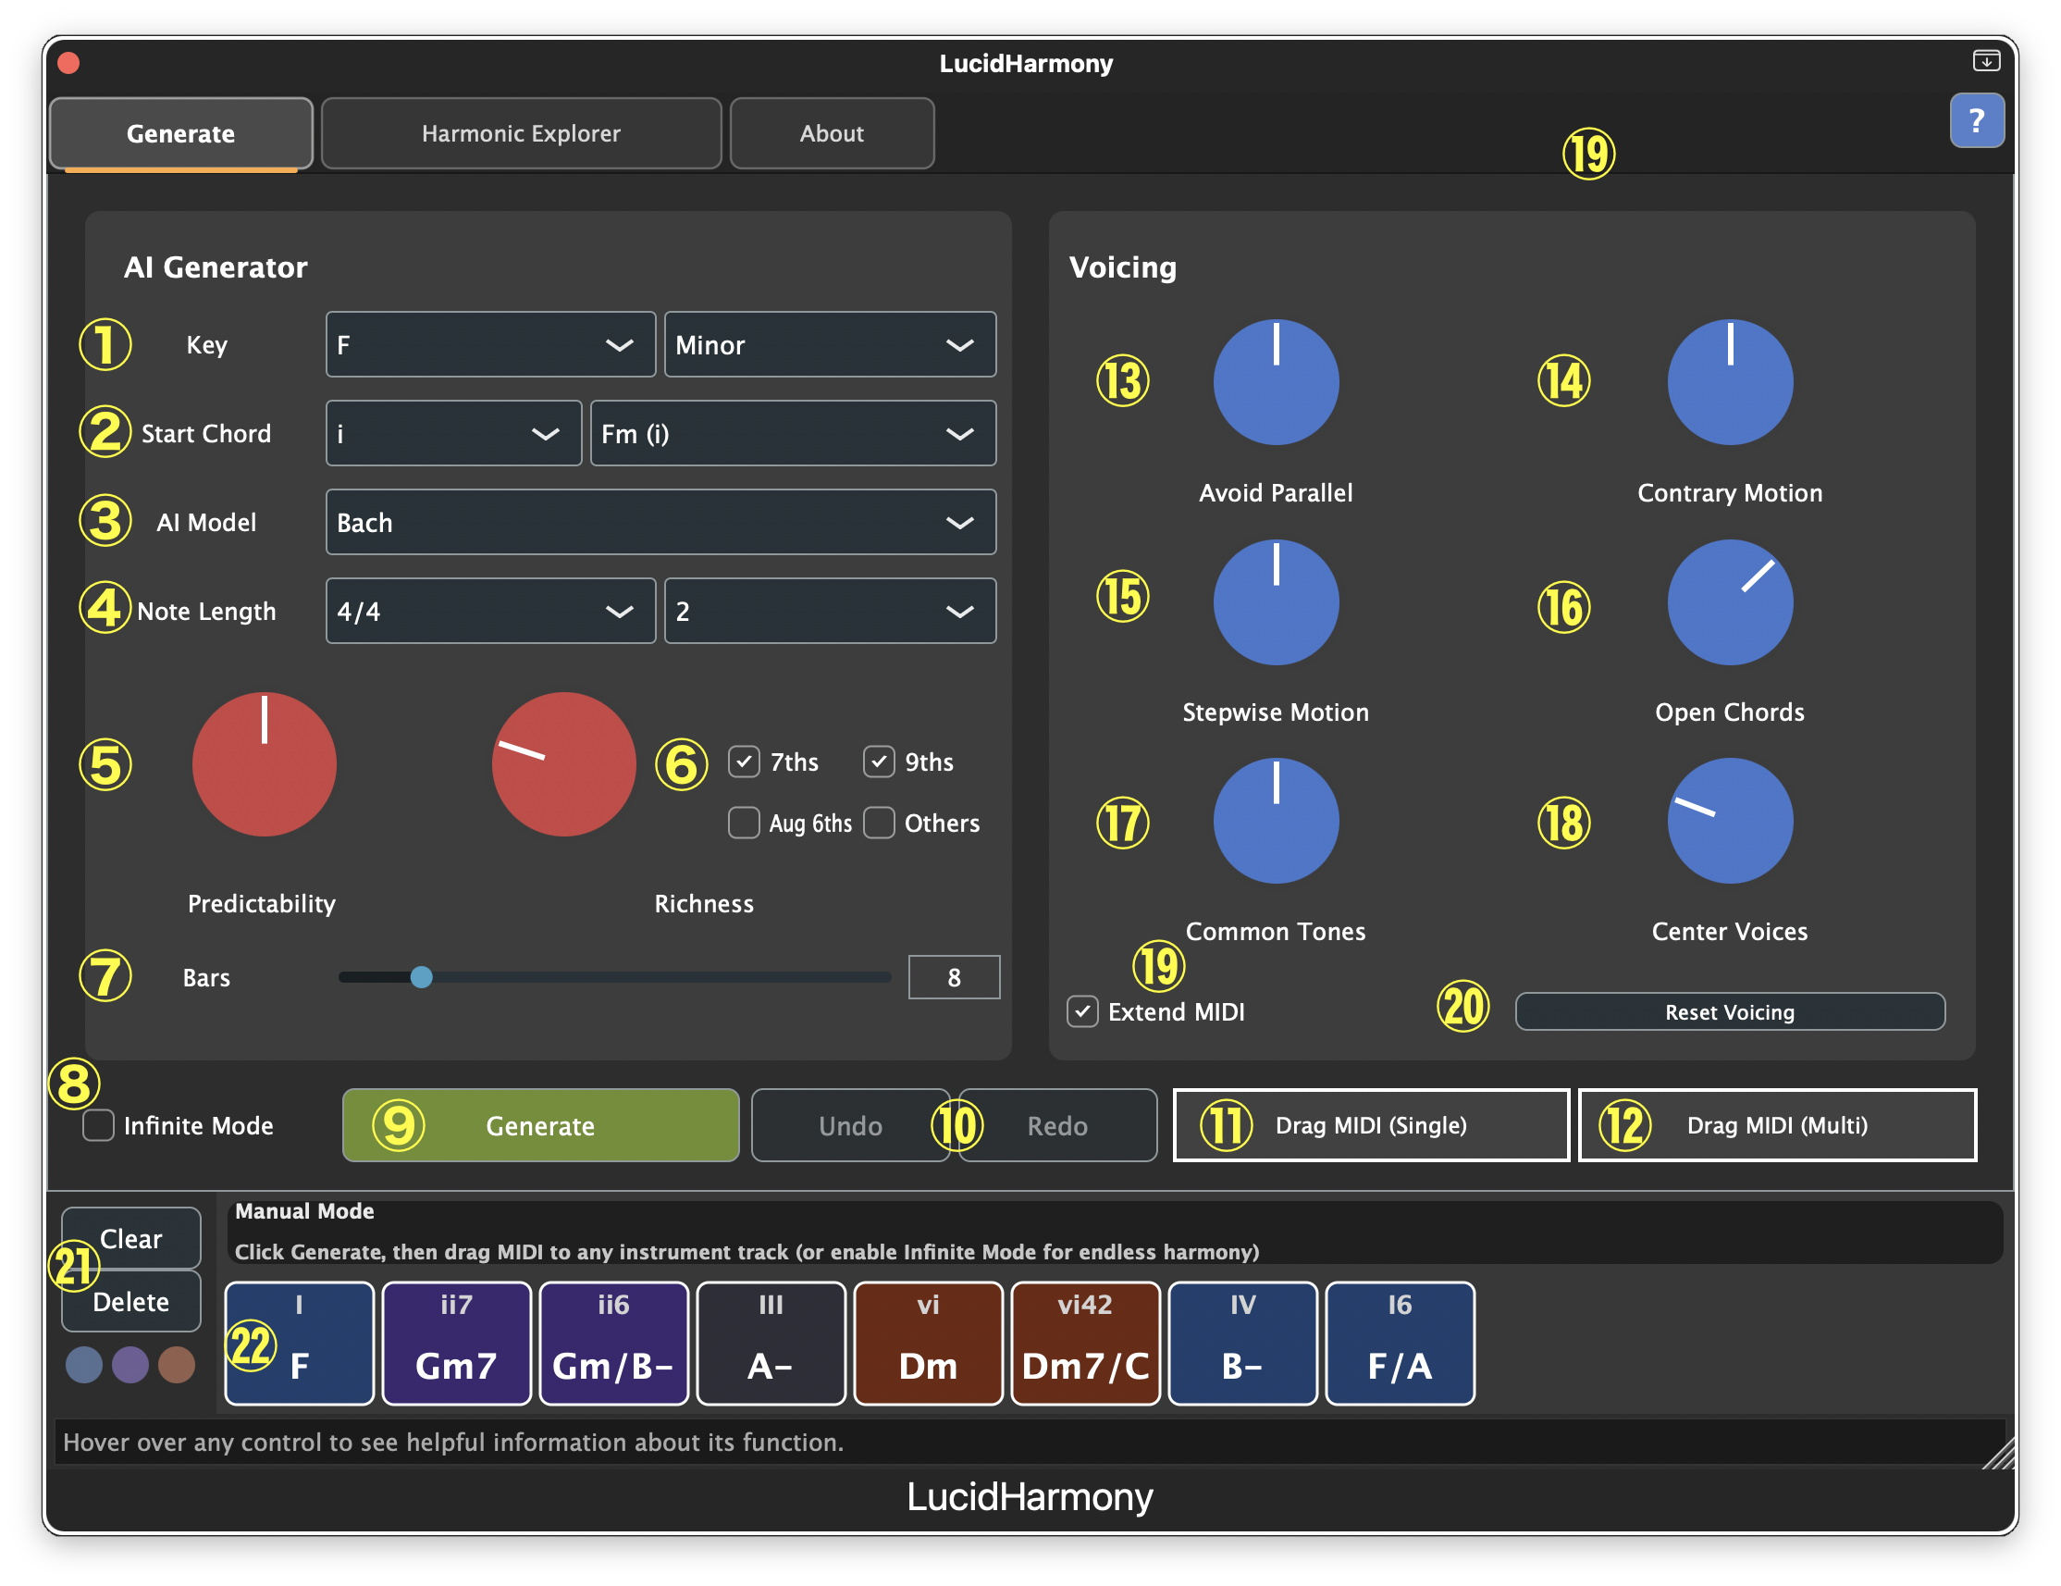Click the window download icon in title bar
The height and width of the screenshot is (1586, 2061).
point(1985,60)
